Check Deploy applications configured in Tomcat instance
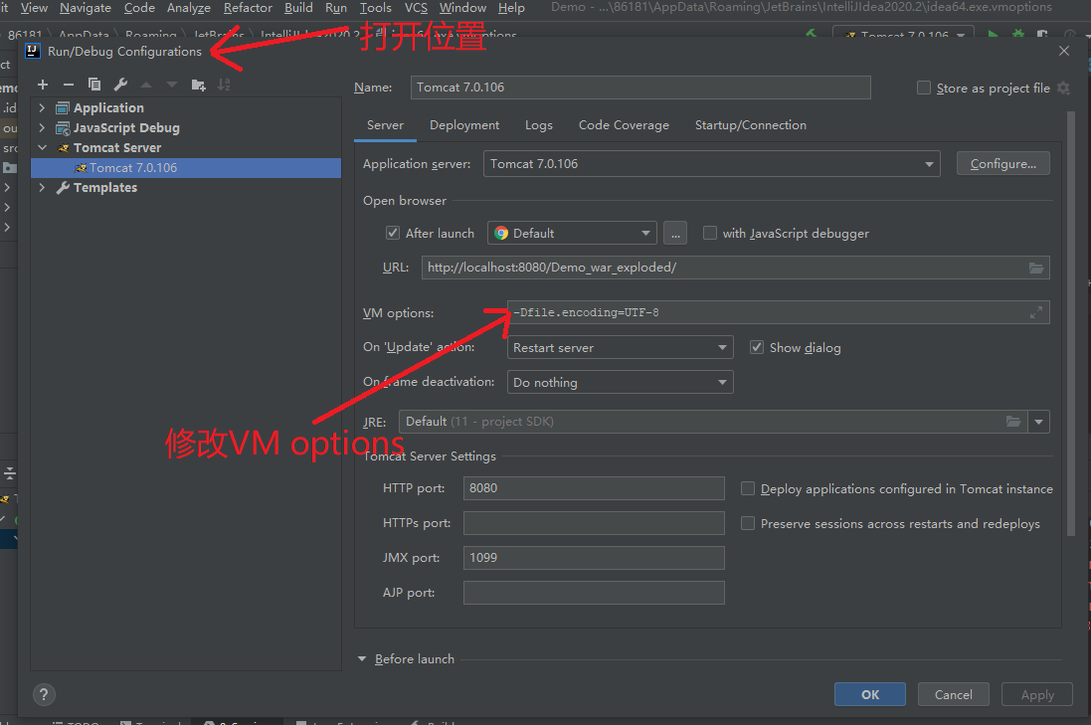 click(747, 488)
